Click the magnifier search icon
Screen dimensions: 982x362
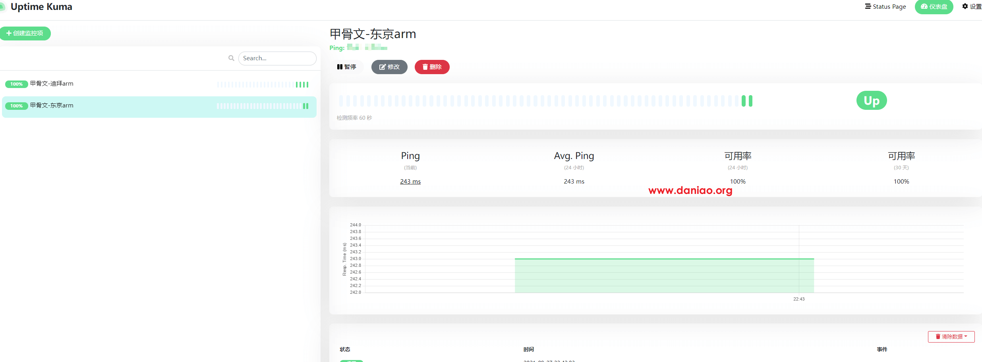pyautogui.click(x=231, y=58)
